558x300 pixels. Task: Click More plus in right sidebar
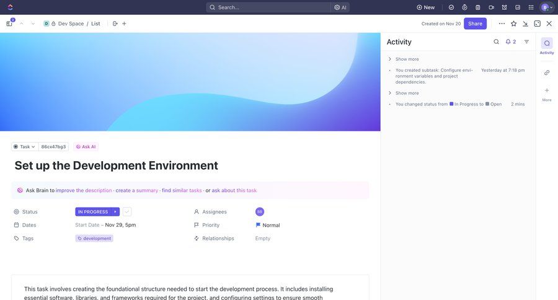point(547,94)
